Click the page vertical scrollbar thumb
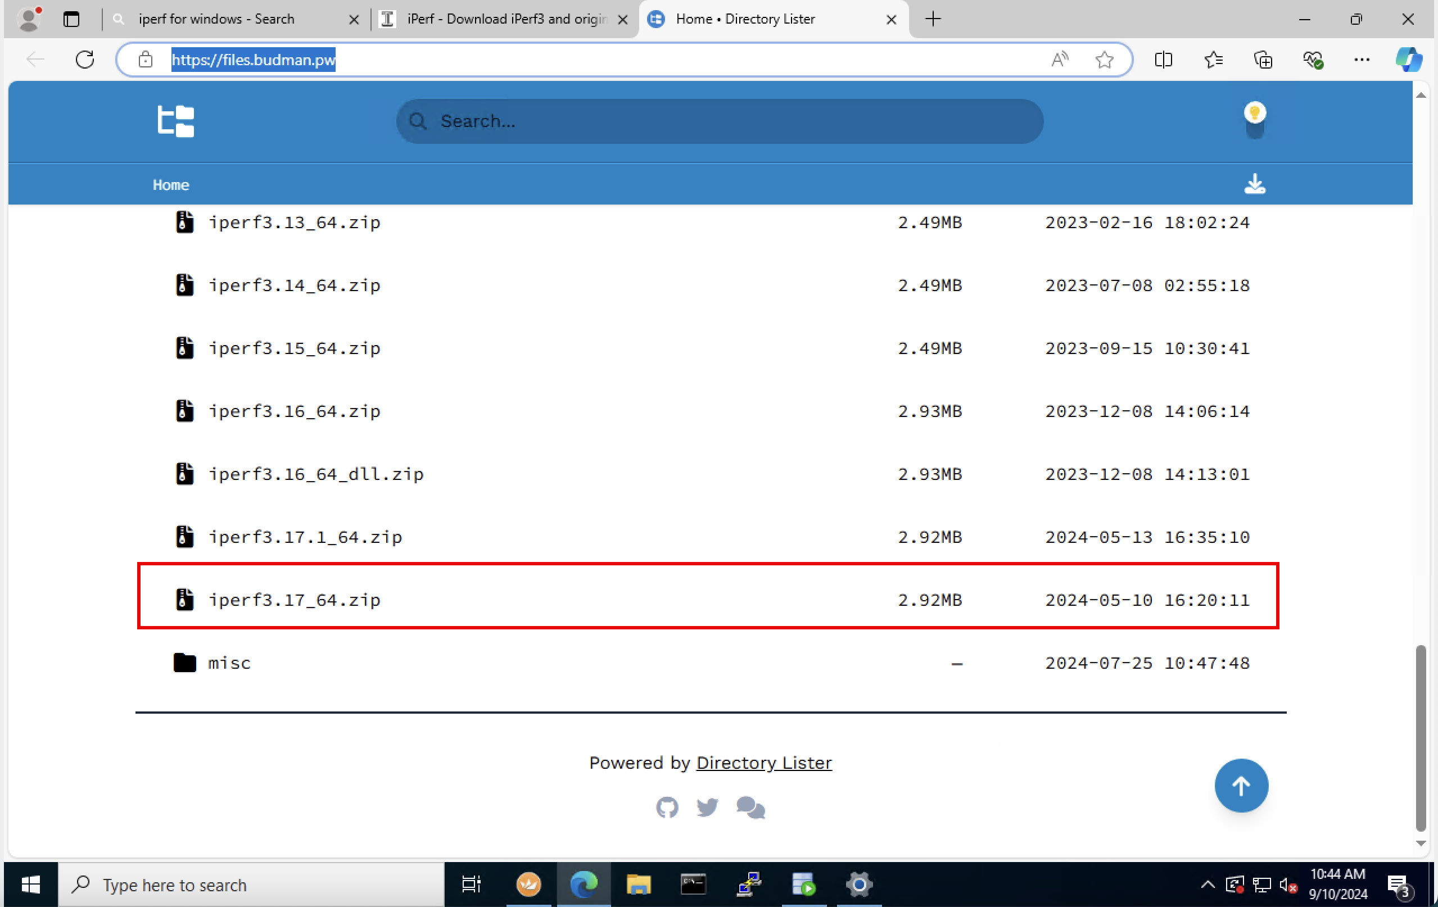 tap(1421, 737)
